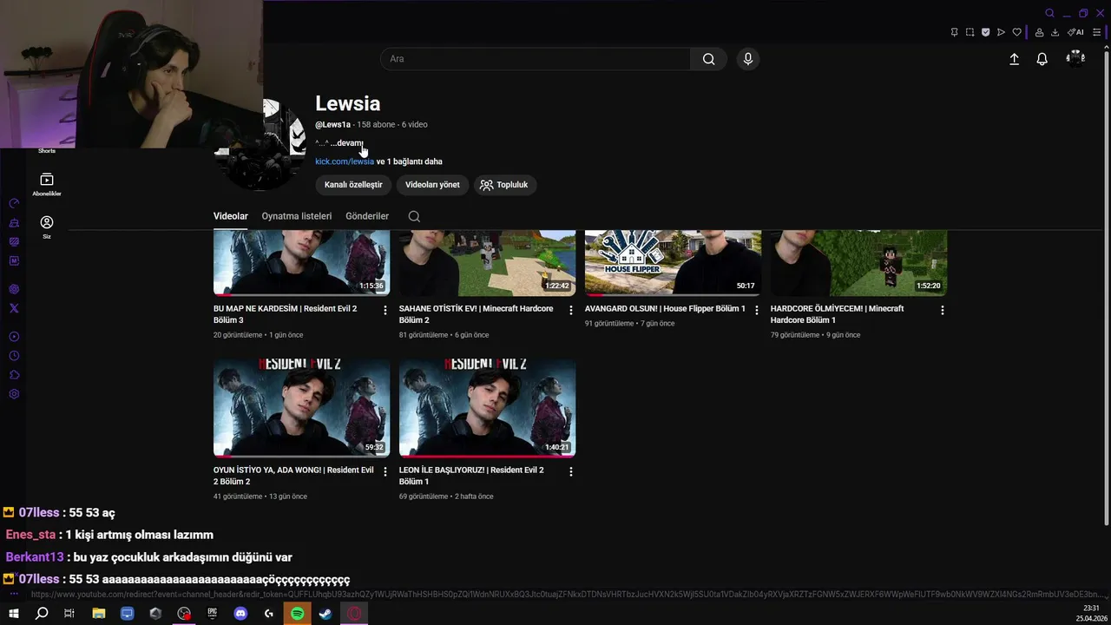Open Discord from taskbar
The width and height of the screenshot is (1111, 625).
240,614
